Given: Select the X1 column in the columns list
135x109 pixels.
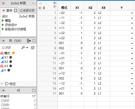Looking at the screenshot, I should pos(6,57).
